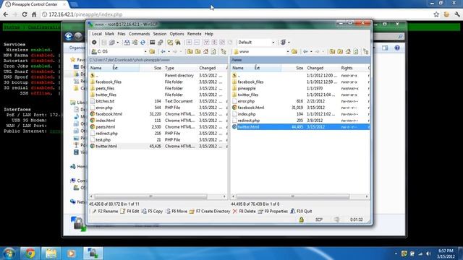Expand remote back history dropdown arrow

coord(311,51)
